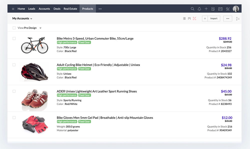Open the Real Estate tab
Viewport: 250px width, 149px height.
70,9
